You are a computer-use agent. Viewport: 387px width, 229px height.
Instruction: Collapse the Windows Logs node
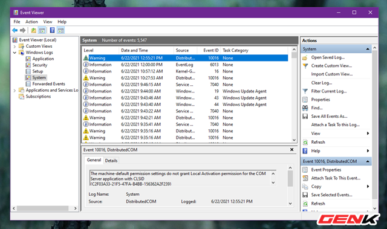click(15, 53)
